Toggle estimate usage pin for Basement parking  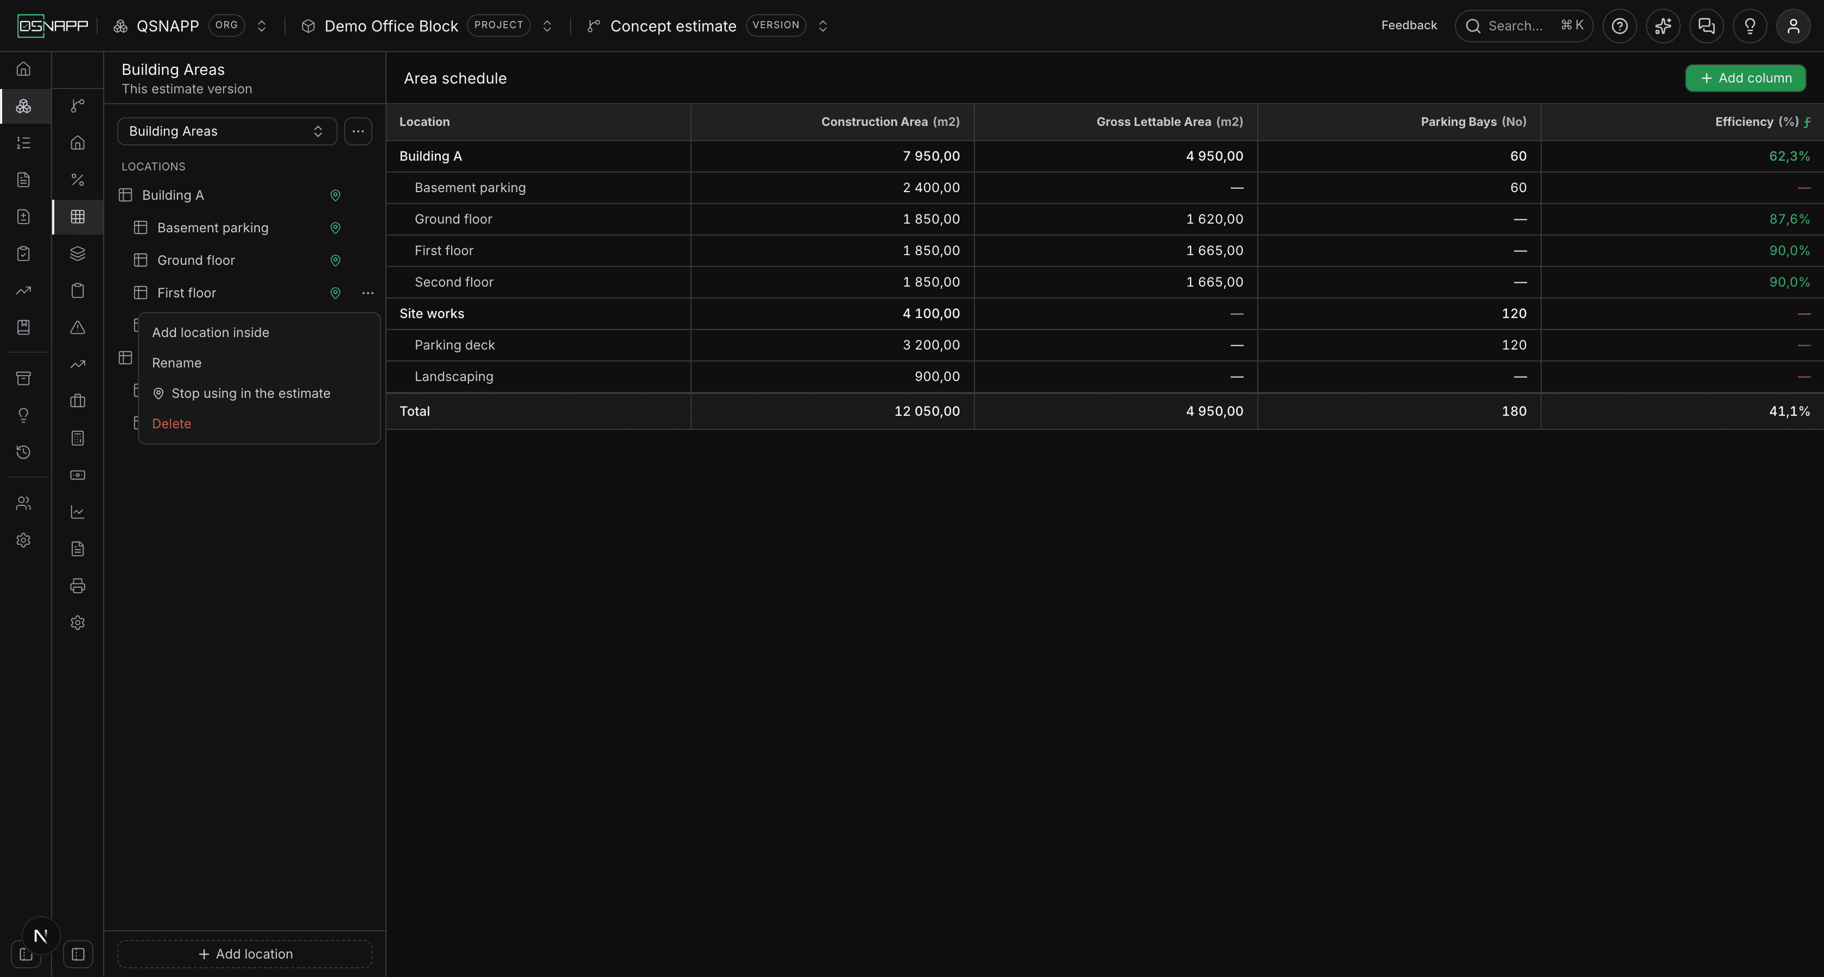335,228
